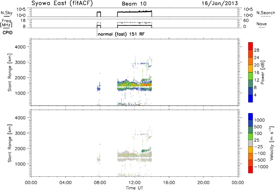Viewport: 275px width, 190px height.
Task: Click the "4000" tick on the power panel
Action: (20, 47)
